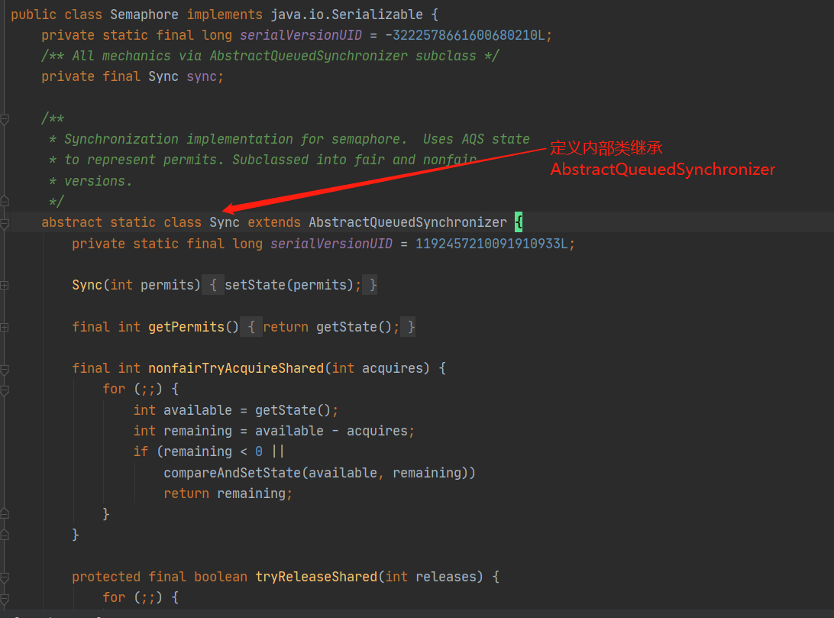
Task: Collapse the abstract Sync class body
Action: click(x=5, y=223)
